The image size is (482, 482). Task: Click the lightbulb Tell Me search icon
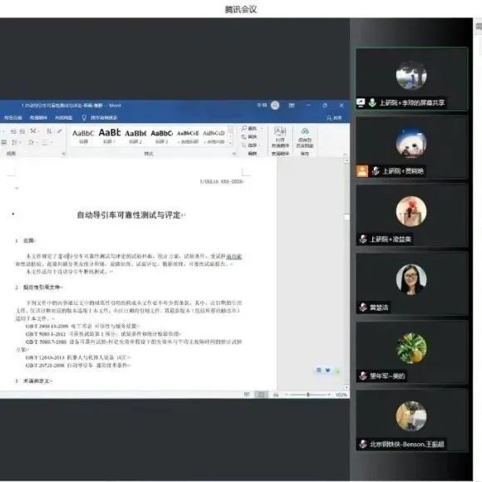click(x=84, y=118)
